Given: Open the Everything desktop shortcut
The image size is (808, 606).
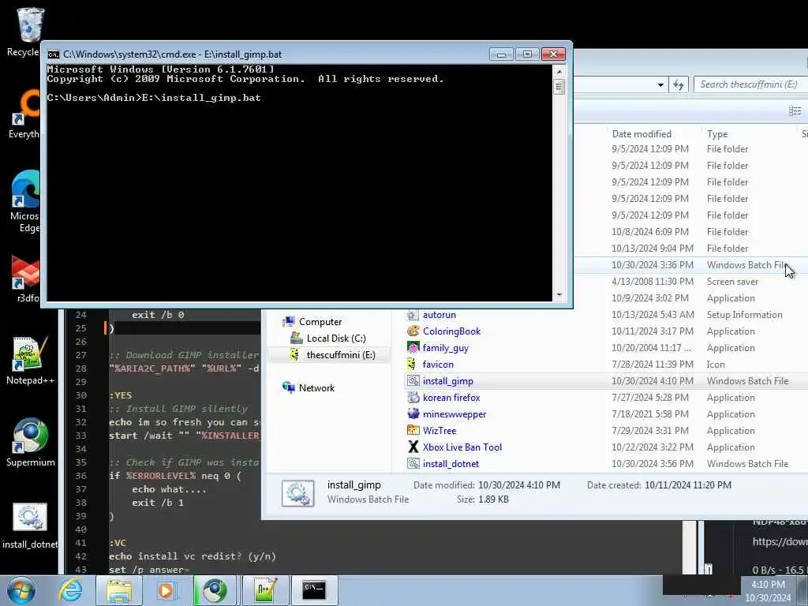Looking at the screenshot, I should click(26, 114).
